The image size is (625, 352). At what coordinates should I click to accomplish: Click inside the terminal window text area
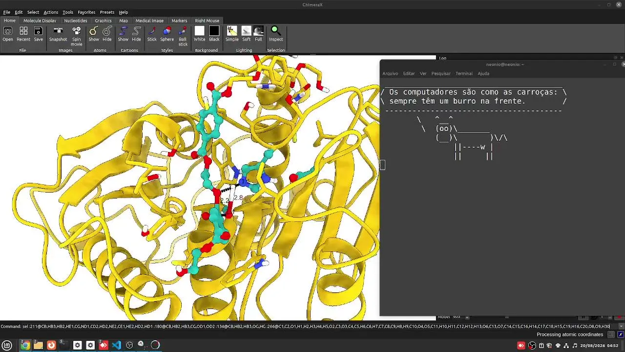coord(502,197)
